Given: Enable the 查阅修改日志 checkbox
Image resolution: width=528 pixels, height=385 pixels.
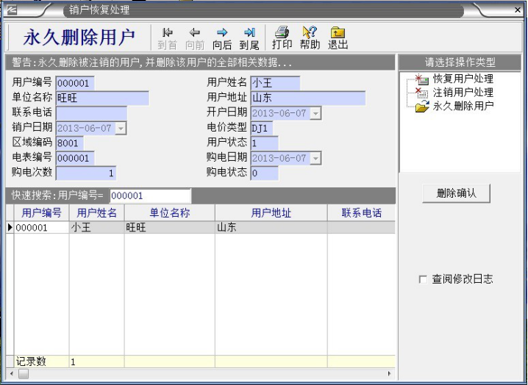Looking at the screenshot, I should click(x=422, y=279).
